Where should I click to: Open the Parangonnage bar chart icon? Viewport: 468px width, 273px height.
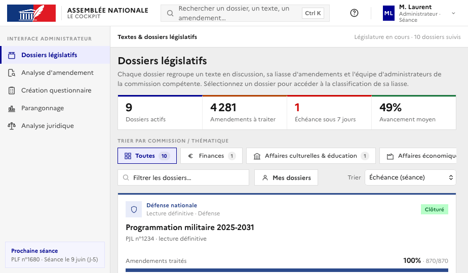12,108
